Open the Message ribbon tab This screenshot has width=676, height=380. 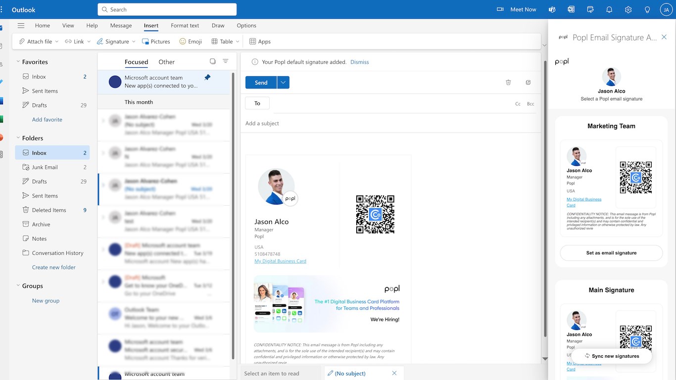tap(121, 26)
